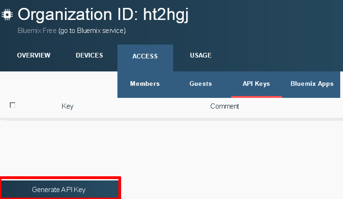Open the DEVICES tab
Screen dimensions: 343x199
[x=89, y=55]
